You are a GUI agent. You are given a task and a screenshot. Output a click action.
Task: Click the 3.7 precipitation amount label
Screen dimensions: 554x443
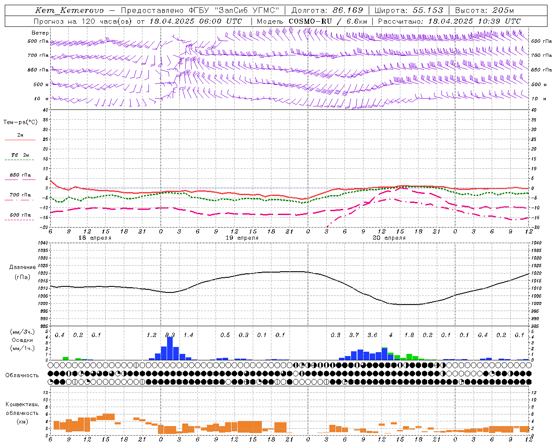click(x=354, y=335)
